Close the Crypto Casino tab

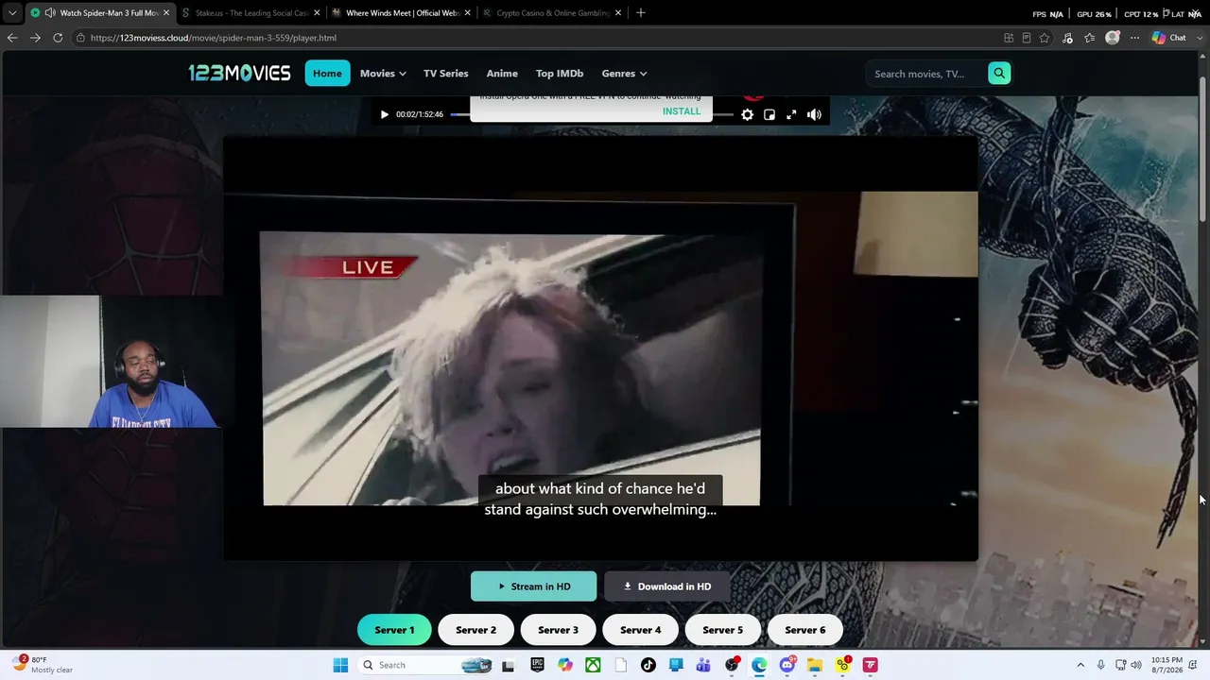(x=618, y=13)
